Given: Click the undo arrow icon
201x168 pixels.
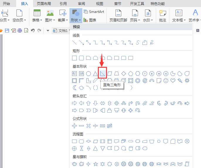Looking at the screenshot, I should (x=33, y=30).
